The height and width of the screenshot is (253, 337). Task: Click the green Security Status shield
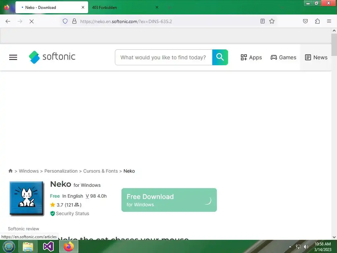coord(52,213)
